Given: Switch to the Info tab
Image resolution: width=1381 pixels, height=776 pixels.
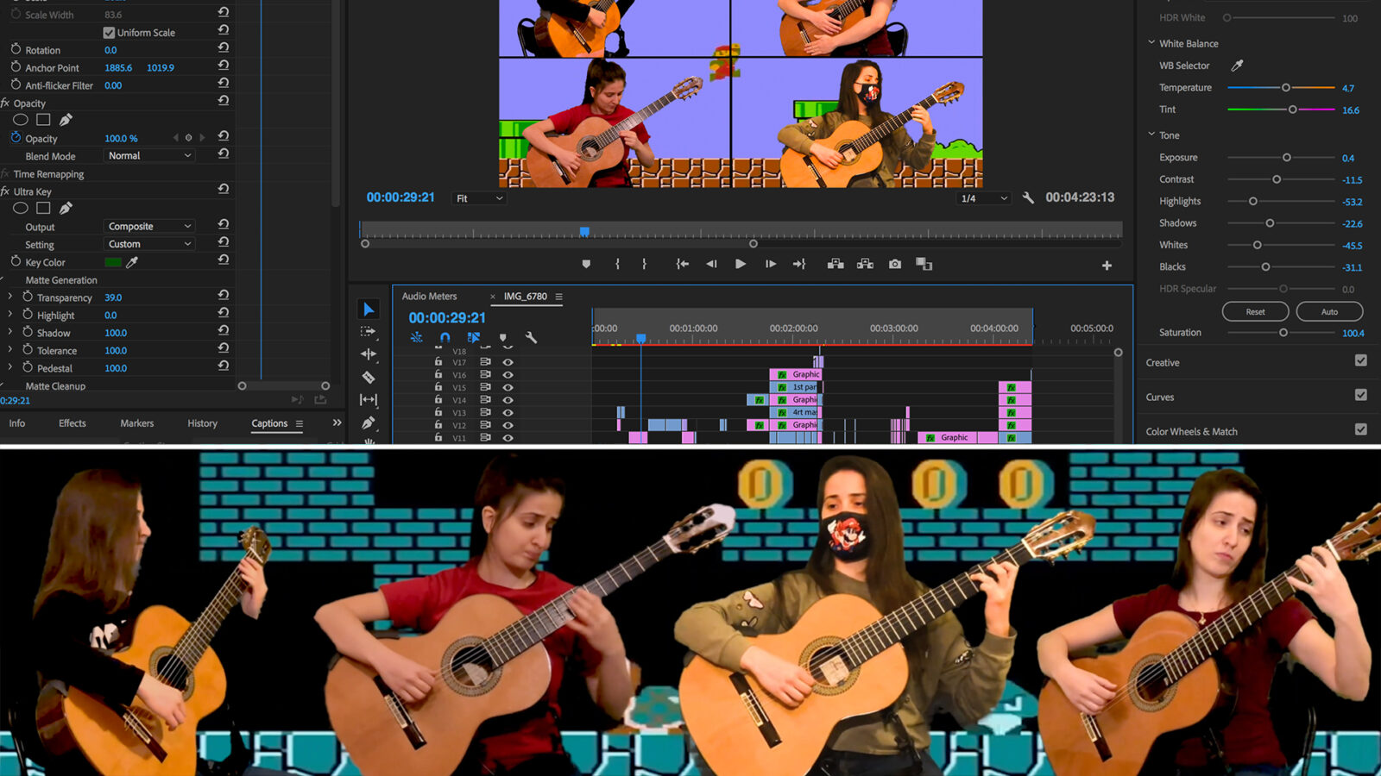Looking at the screenshot, I should pos(17,423).
